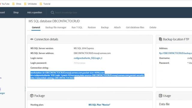
Task: Open the codigoestudiante_SQLLogin_1 login link
Action: (x=88, y=58)
